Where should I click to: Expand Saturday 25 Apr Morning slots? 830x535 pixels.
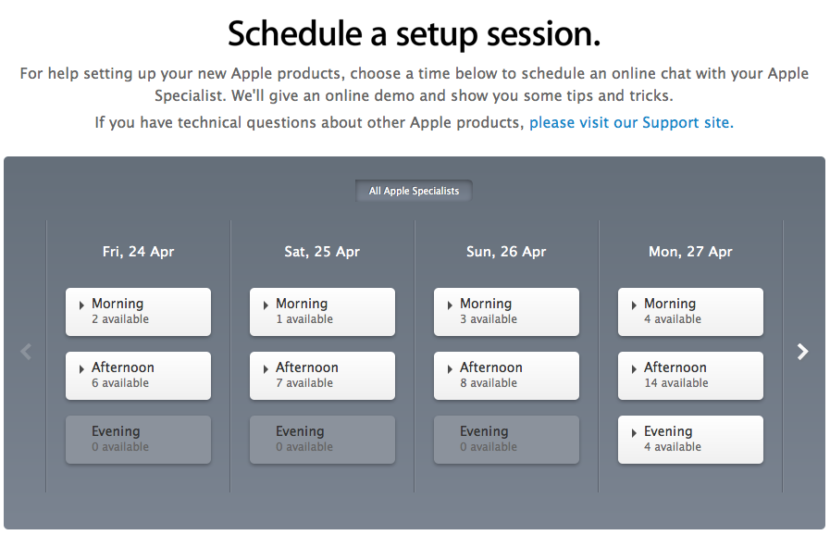click(x=322, y=311)
